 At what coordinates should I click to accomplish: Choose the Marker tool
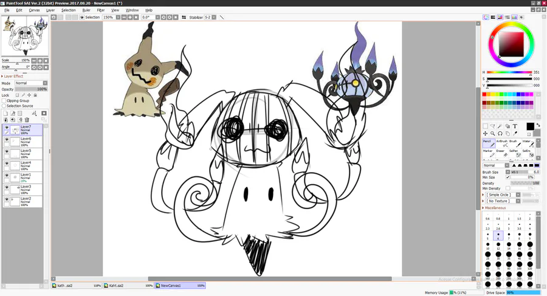[x=489, y=153]
